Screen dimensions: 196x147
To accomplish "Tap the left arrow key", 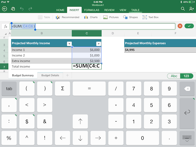I will click(62, 138).
